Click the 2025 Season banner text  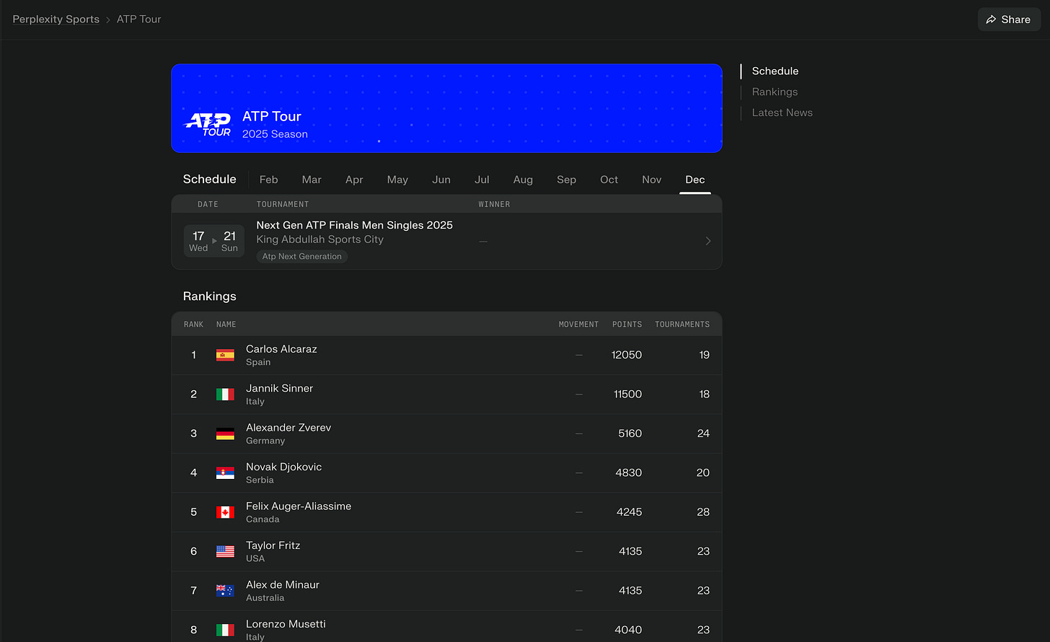[x=275, y=134]
